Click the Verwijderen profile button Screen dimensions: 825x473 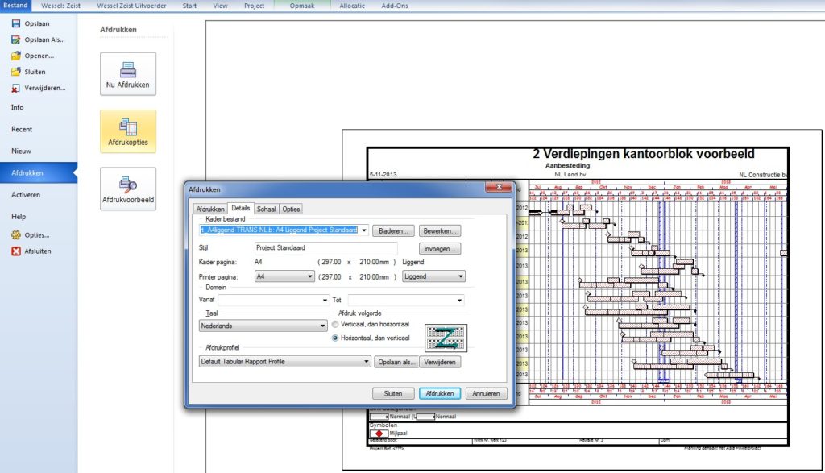tap(440, 362)
